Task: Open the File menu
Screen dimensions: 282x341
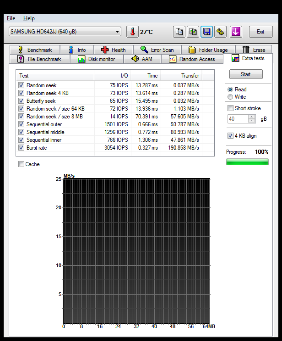Action: click(x=11, y=18)
